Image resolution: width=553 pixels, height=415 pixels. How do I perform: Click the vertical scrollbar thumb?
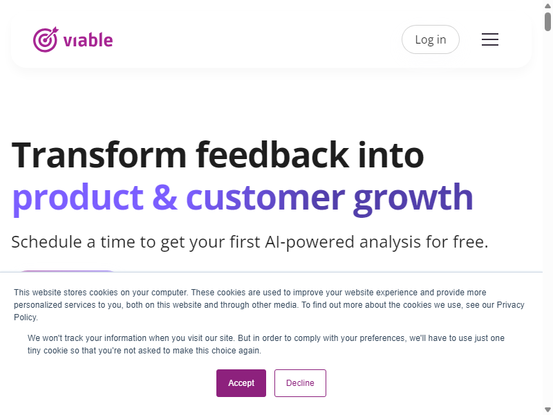(x=547, y=21)
